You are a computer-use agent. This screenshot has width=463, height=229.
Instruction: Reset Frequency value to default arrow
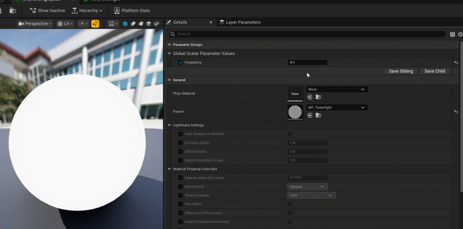pyautogui.click(x=456, y=63)
